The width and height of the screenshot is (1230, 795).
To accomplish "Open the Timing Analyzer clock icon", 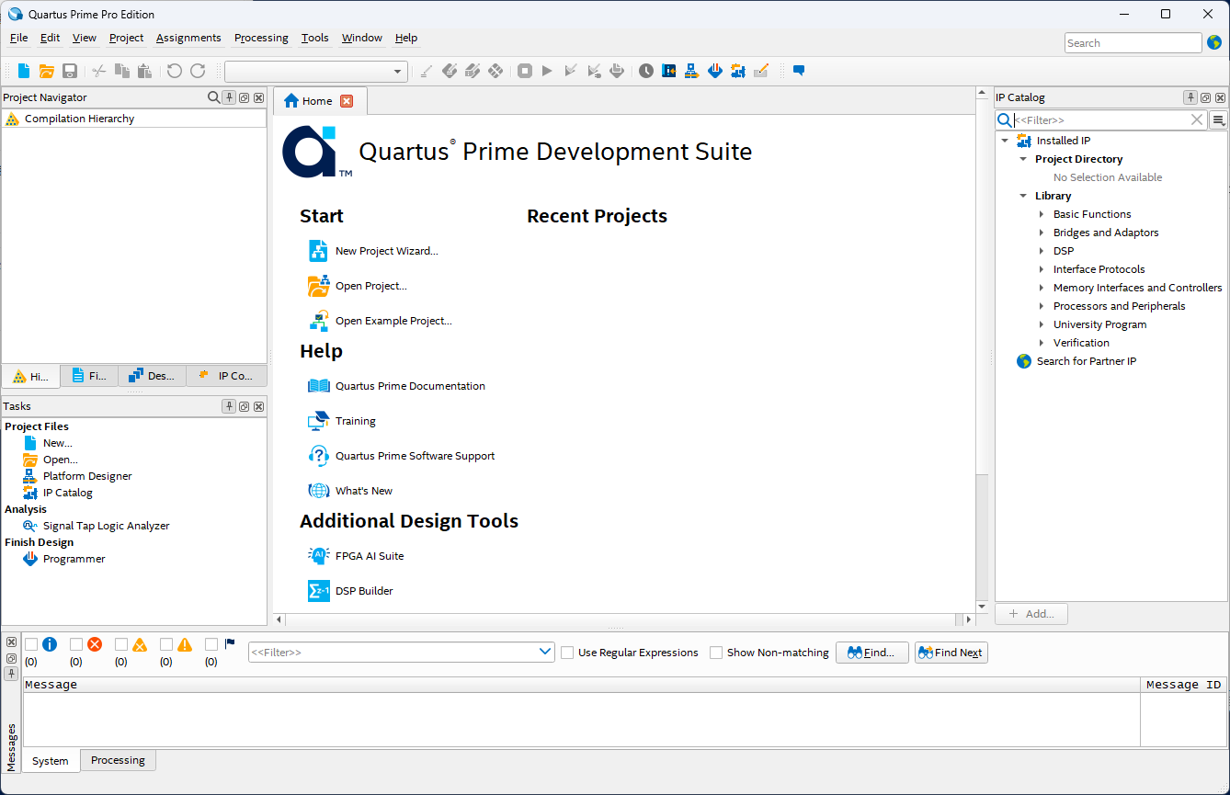I will point(646,71).
